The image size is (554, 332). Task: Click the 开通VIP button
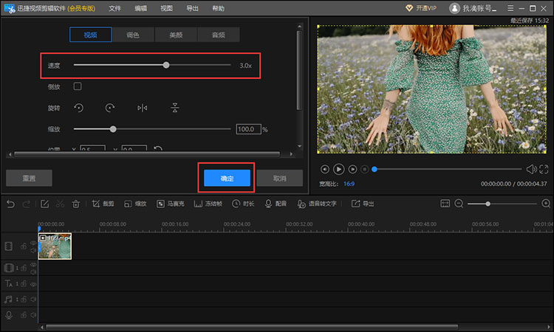coord(421,8)
